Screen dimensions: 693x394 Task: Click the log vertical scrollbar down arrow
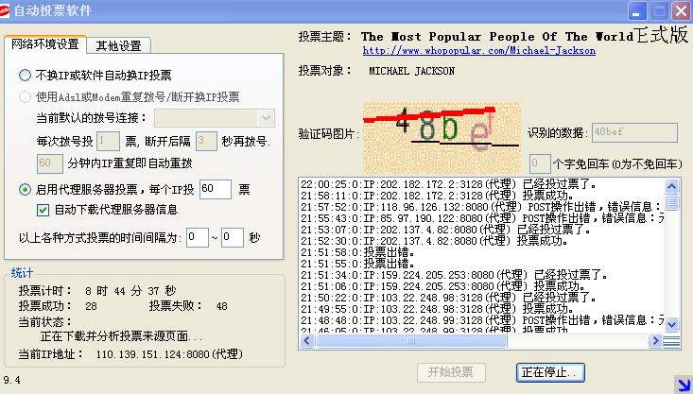click(x=672, y=324)
